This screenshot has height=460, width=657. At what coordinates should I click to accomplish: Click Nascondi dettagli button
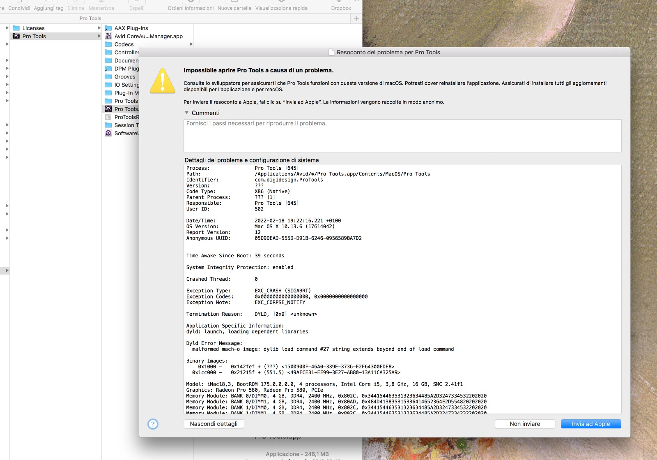(x=214, y=424)
